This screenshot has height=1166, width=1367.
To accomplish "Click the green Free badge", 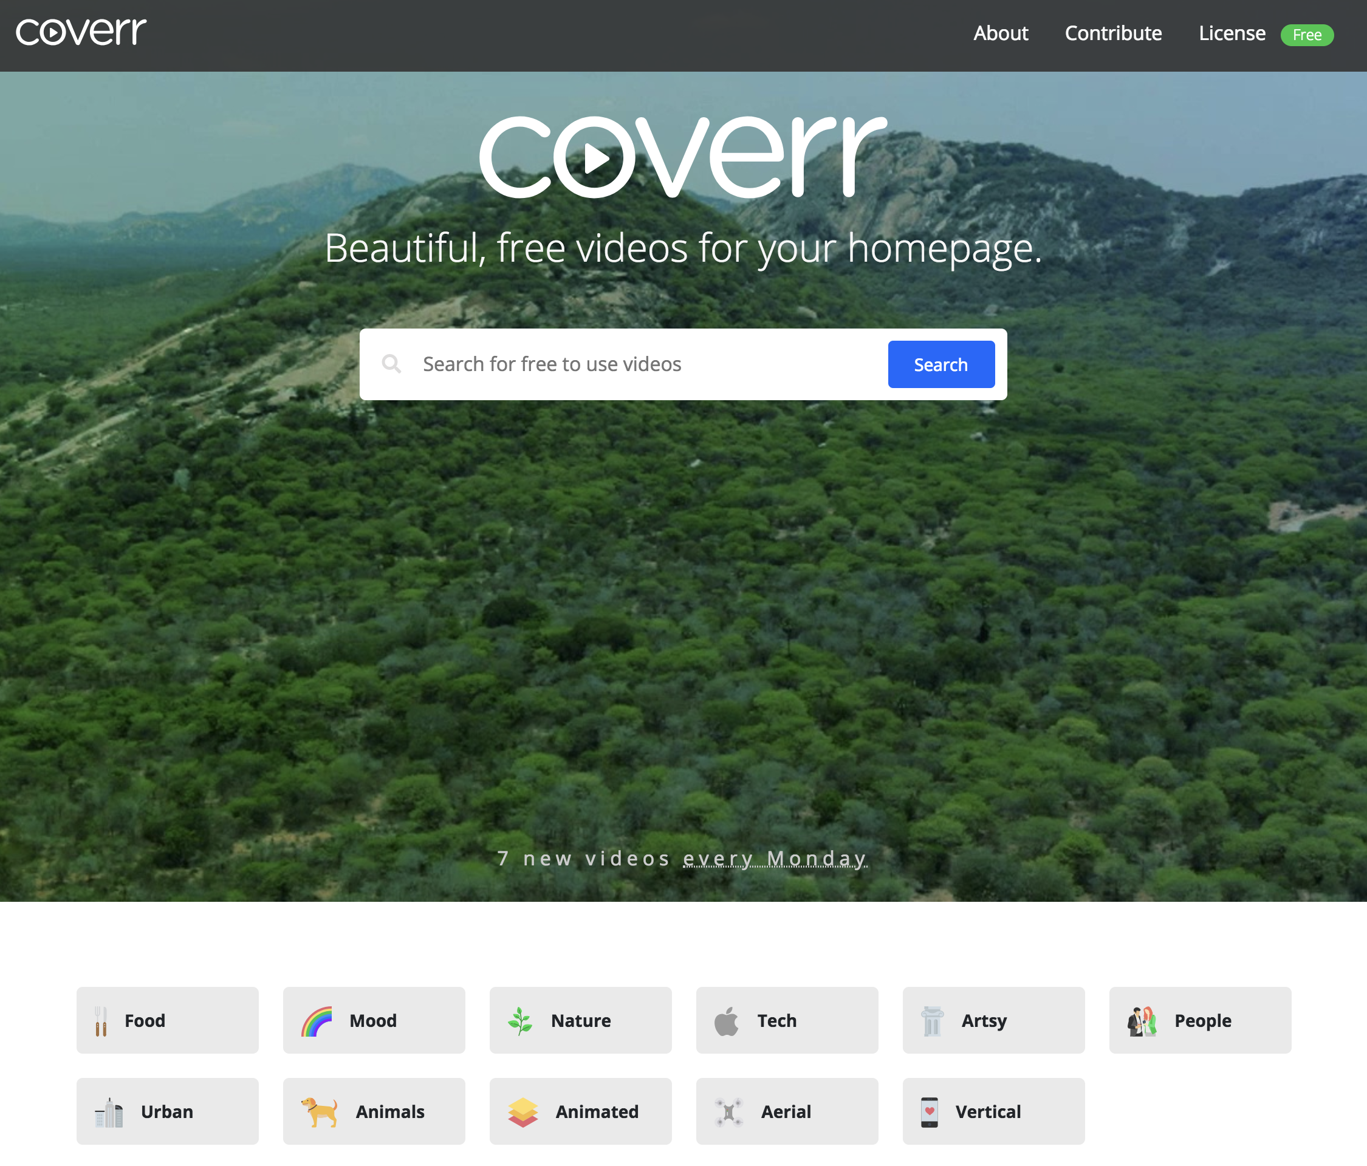I will coord(1307,35).
